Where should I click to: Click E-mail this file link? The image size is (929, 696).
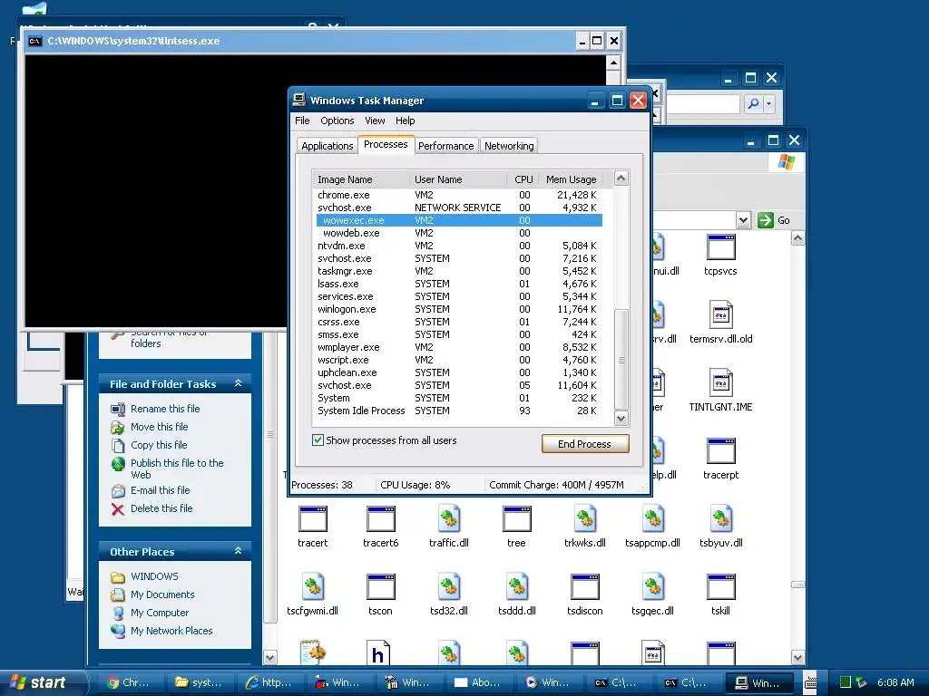[x=160, y=490]
